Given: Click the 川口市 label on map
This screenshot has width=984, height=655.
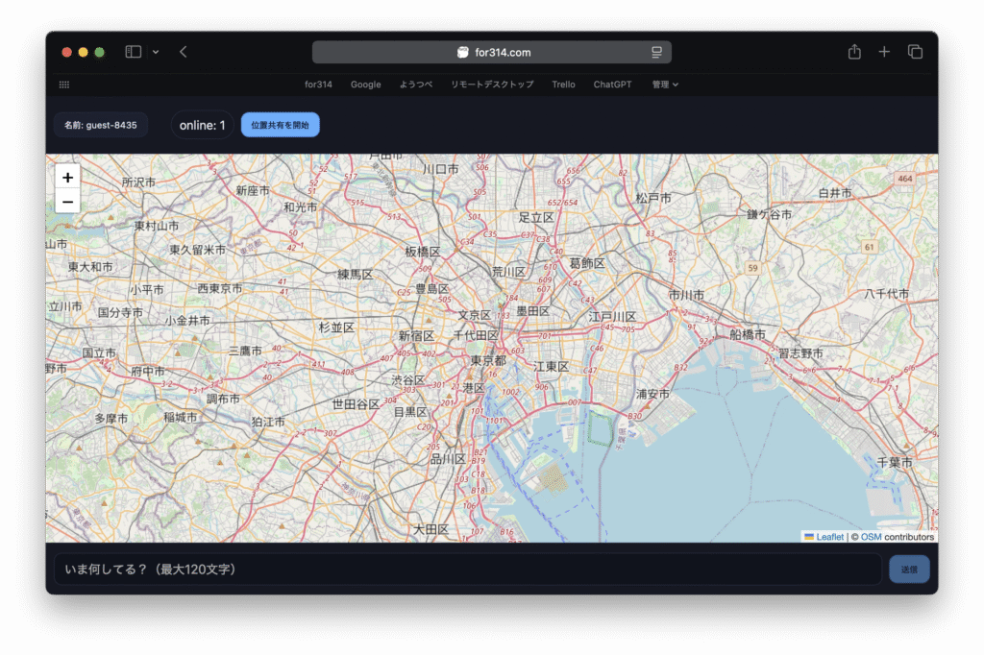Looking at the screenshot, I should pos(440,169).
